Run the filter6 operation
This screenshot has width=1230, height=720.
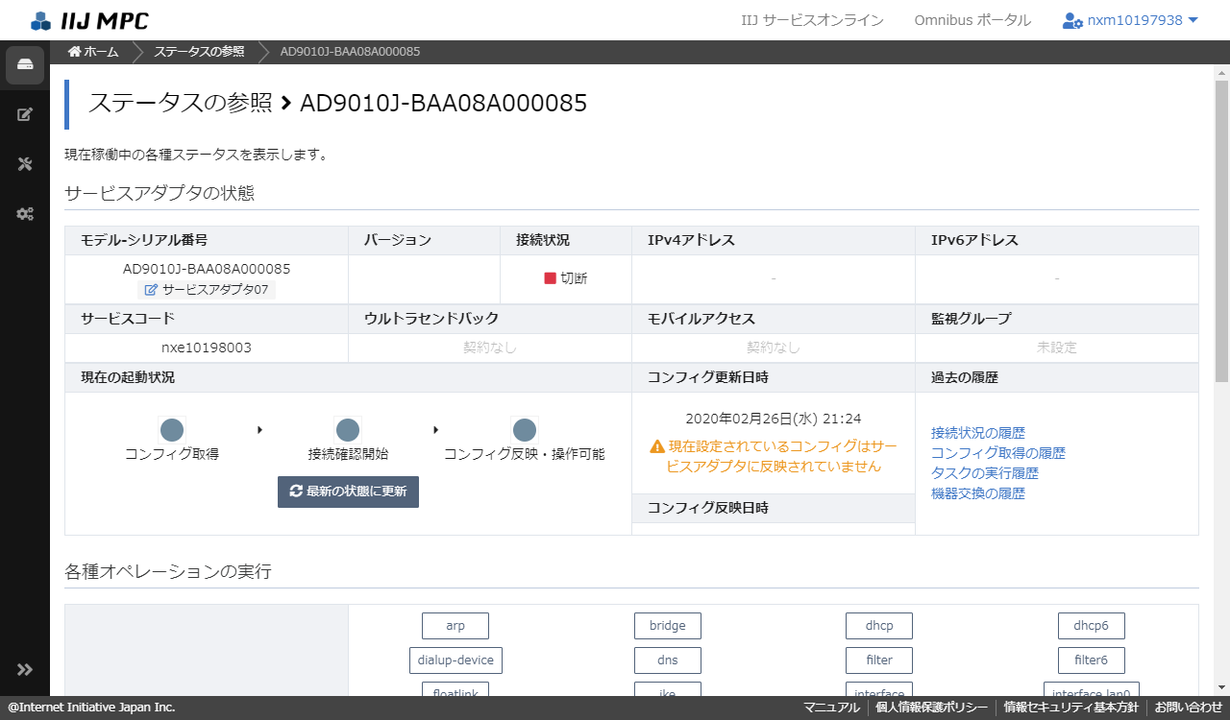click(x=1092, y=660)
